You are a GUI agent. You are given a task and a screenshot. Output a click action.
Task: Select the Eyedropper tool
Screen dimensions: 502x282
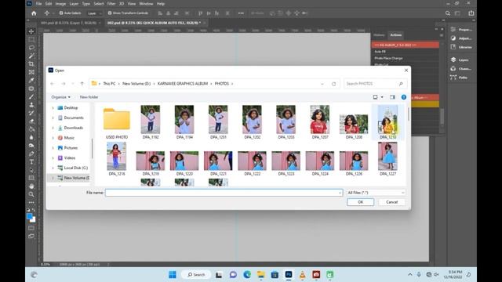[x=31, y=80]
